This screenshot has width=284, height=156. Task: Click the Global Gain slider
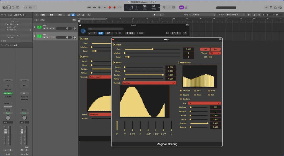tap(153, 49)
